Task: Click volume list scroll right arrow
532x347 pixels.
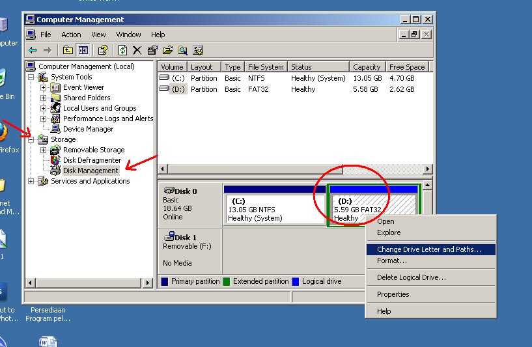Action: pyautogui.click(x=428, y=169)
